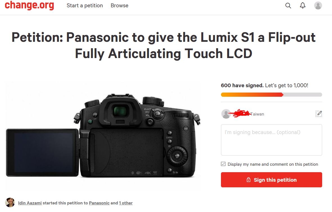This screenshot has width=332, height=212.
Task: Click the Sign this petition button
Action: click(x=272, y=180)
